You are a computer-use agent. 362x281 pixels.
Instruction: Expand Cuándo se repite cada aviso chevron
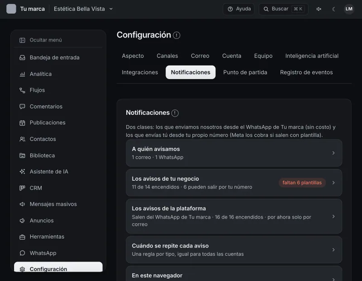click(333, 250)
